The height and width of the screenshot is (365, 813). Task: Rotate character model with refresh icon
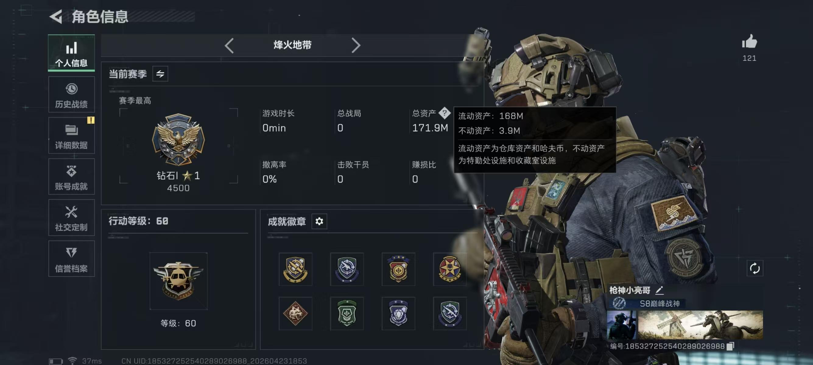755,269
